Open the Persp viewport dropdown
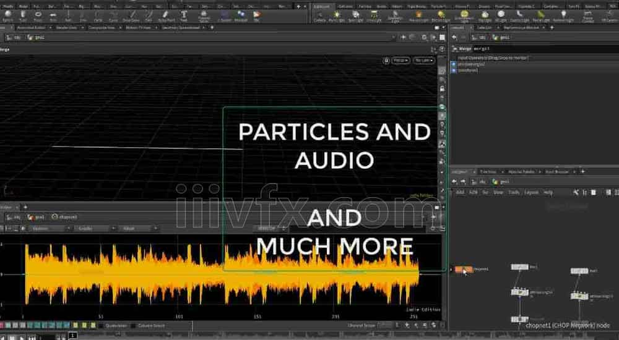 (401, 61)
